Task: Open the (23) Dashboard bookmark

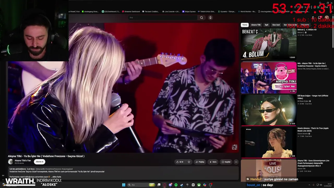Action: [111, 11]
